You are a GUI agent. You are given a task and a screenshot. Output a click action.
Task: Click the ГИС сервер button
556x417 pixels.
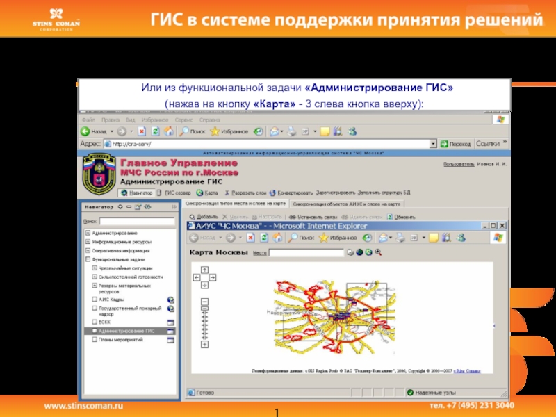pos(174,193)
